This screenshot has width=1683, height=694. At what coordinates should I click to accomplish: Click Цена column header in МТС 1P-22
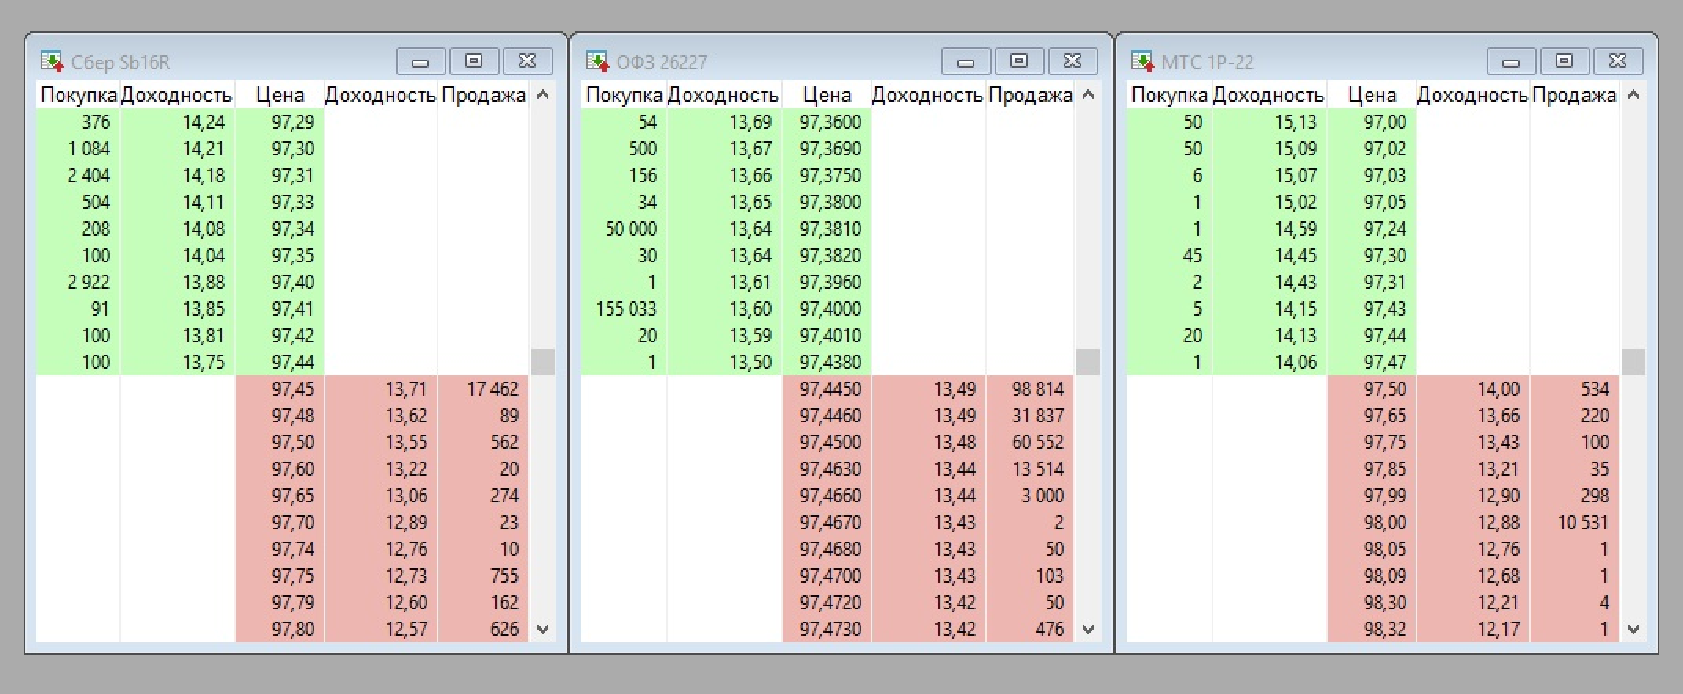[1372, 96]
